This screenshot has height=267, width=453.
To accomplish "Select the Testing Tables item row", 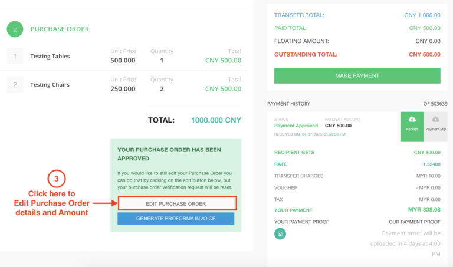I will [50, 57].
